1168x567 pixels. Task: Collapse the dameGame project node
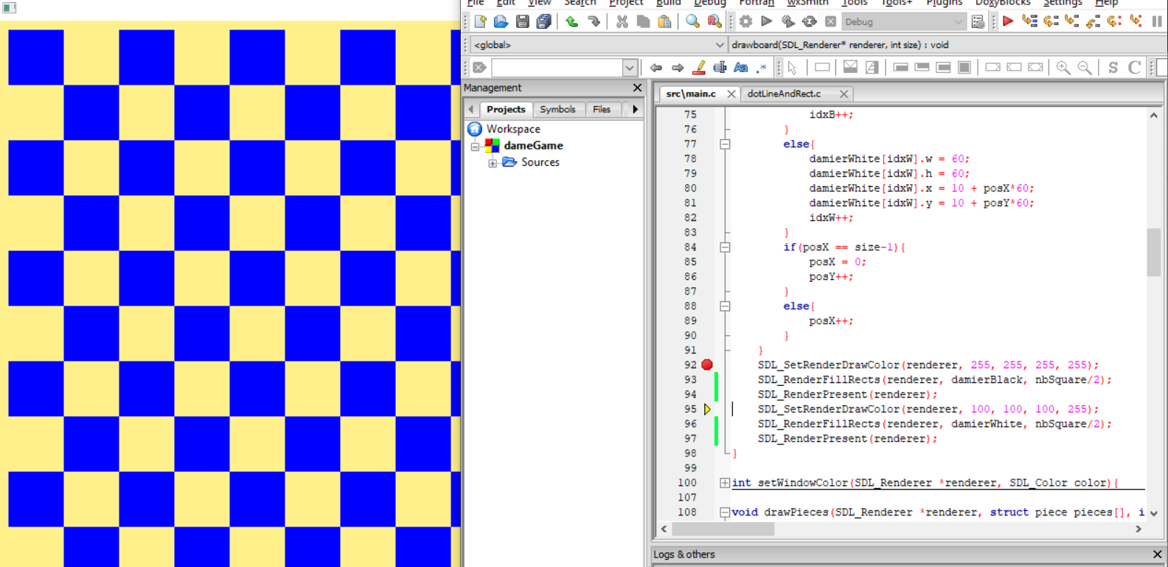pos(476,146)
